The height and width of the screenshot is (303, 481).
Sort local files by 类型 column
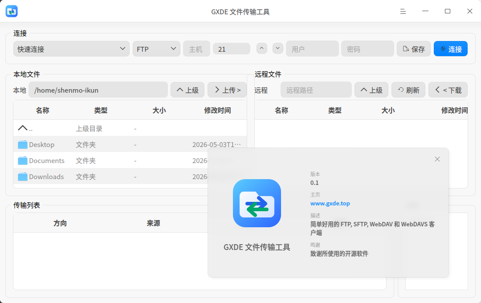click(101, 110)
